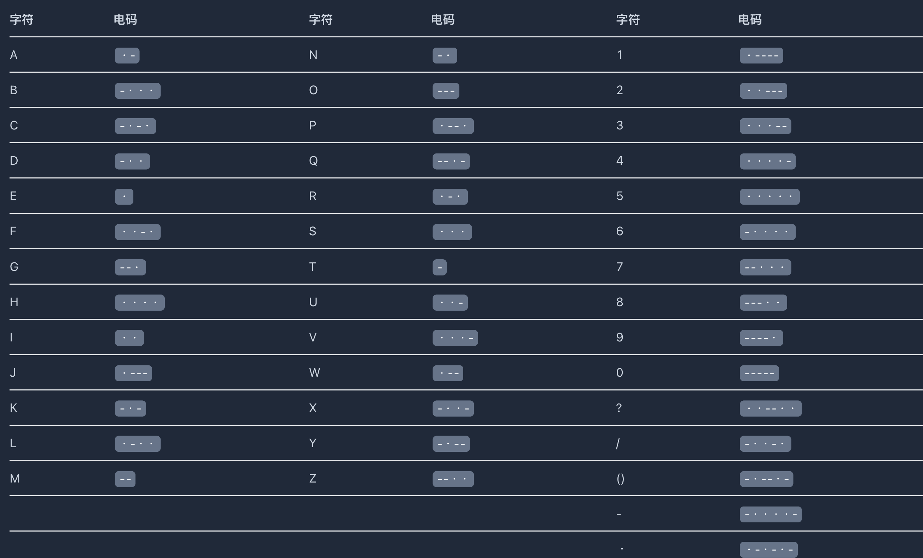Screen dimensions: 923x558
Task: Click the rightmost 电码 column header
Action: click(749, 19)
